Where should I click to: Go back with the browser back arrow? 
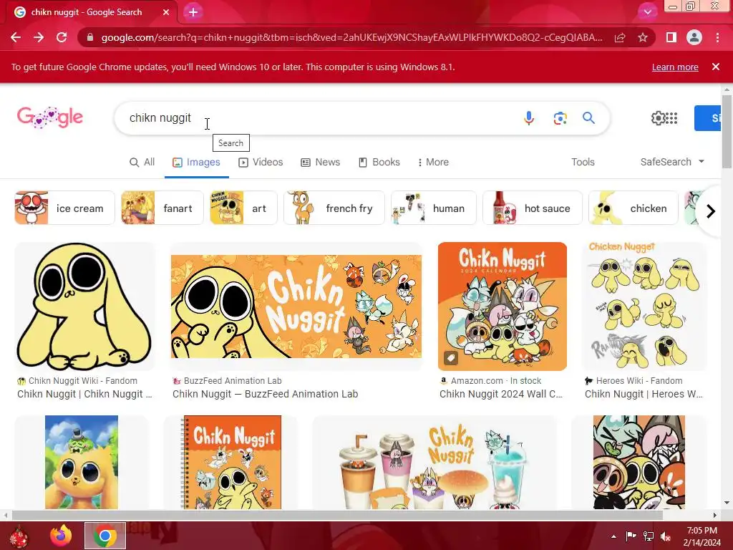[16, 37]
